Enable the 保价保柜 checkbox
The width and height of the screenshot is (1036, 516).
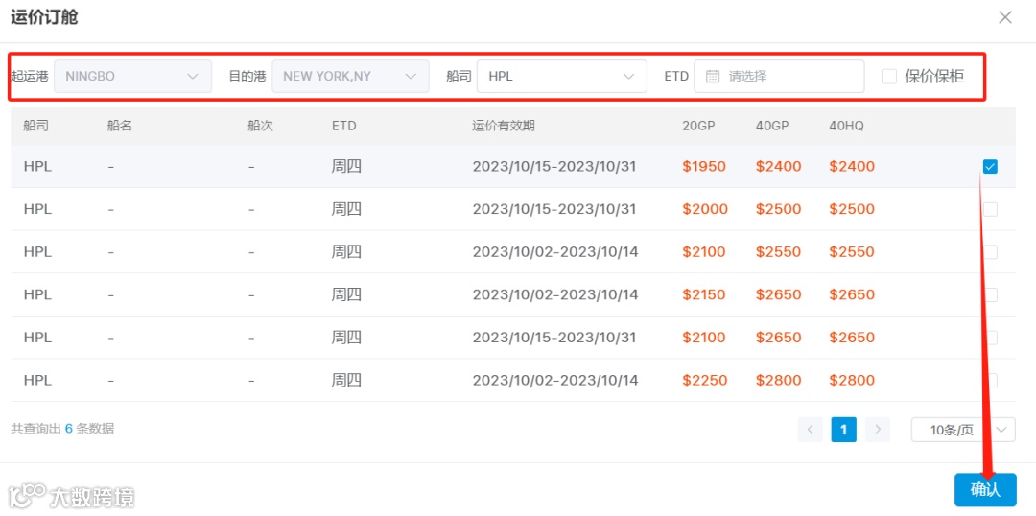889,77
